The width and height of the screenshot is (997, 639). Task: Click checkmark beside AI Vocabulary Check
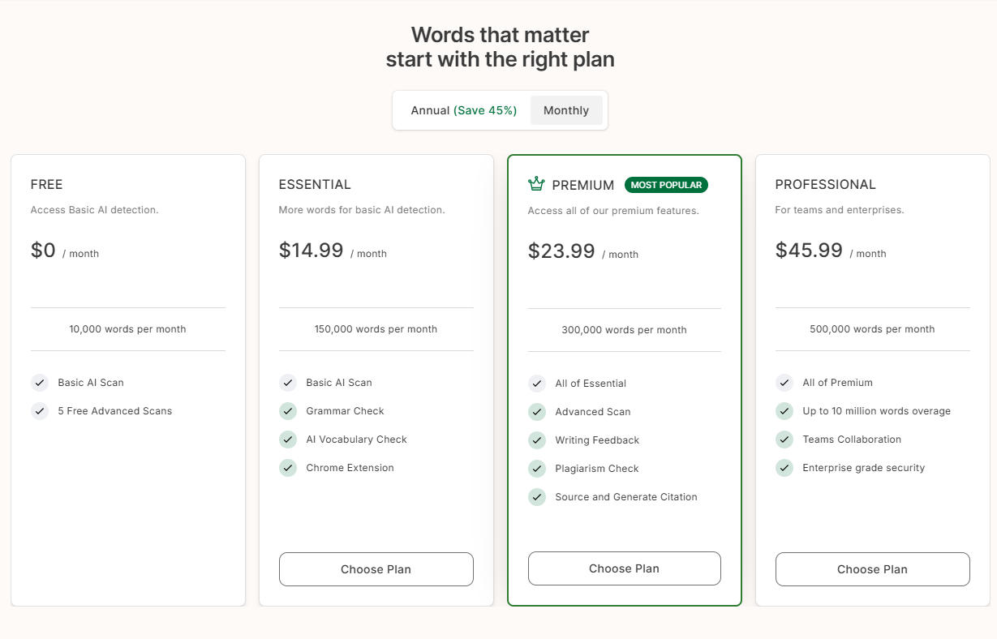tap(288, 440)
